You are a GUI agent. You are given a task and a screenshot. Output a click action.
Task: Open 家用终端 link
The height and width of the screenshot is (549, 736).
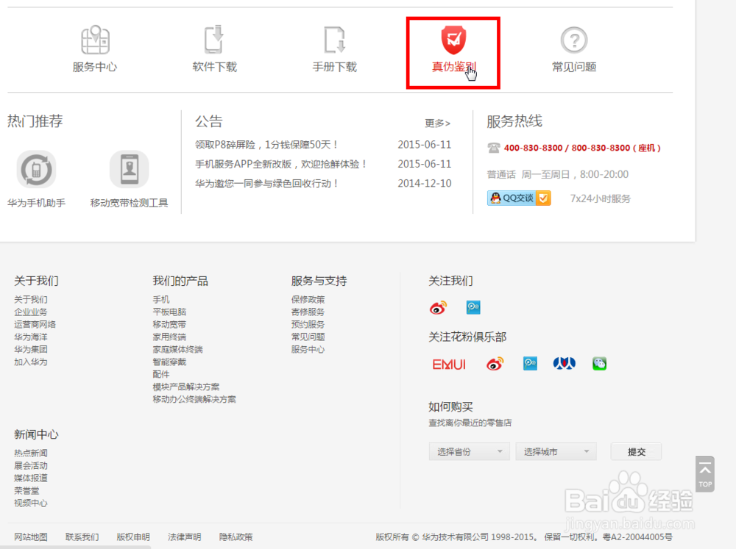click(x=169, y=337)
